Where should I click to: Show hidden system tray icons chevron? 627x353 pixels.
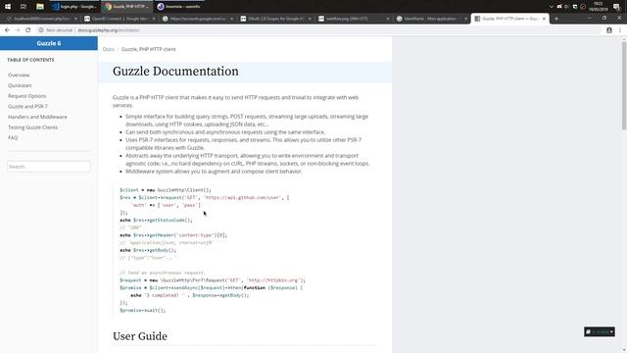[x=552, y=7]
